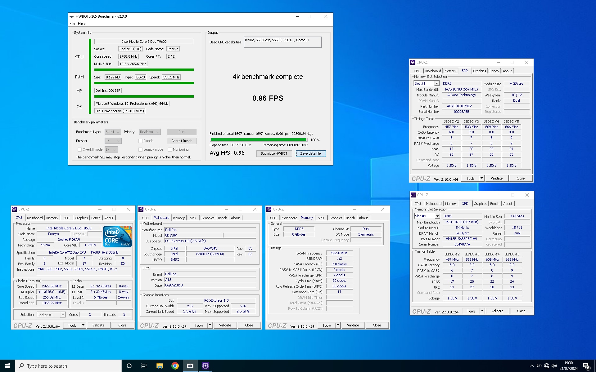Screen dimensions: 596x372
Task: Click the Intel Core 2 Duo logo
Action: click(118, 237)
